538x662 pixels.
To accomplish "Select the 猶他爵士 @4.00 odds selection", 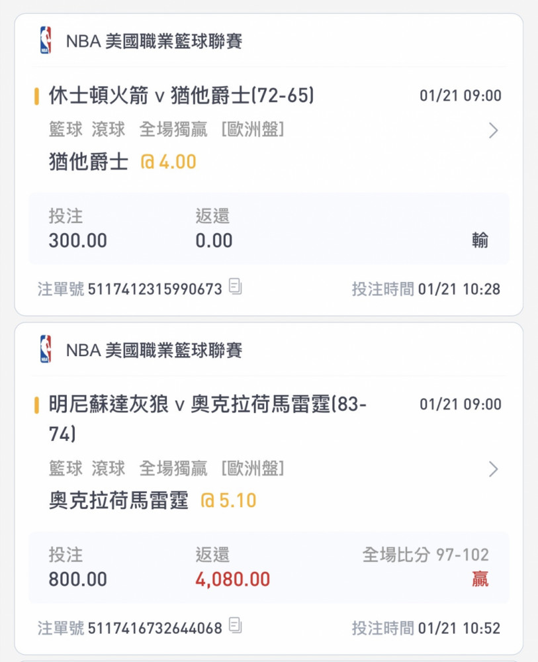I will coord(122,162).
